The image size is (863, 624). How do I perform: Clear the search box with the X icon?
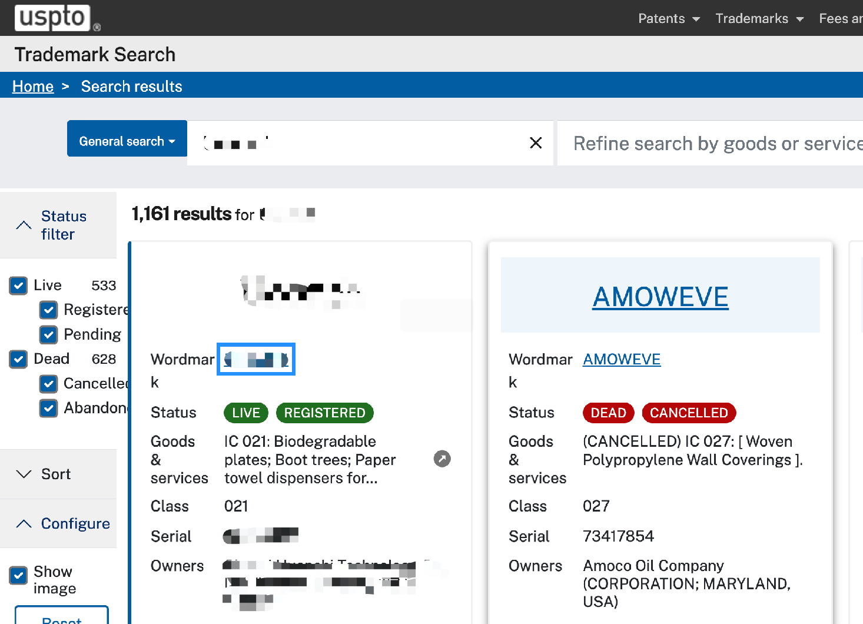tap(536, 142)
